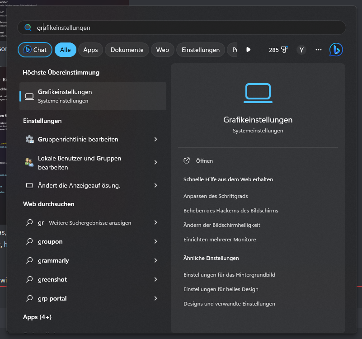This screenshot has height=339, width=362.
Task: Click the large Bing icon at top right
Action: (x=336, y=50)
